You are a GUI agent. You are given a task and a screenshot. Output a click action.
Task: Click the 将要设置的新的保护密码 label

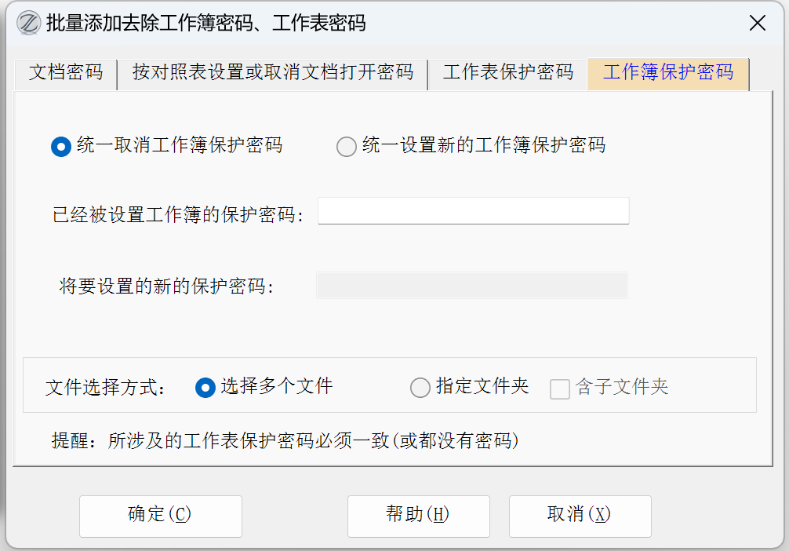tap(166, 286)
